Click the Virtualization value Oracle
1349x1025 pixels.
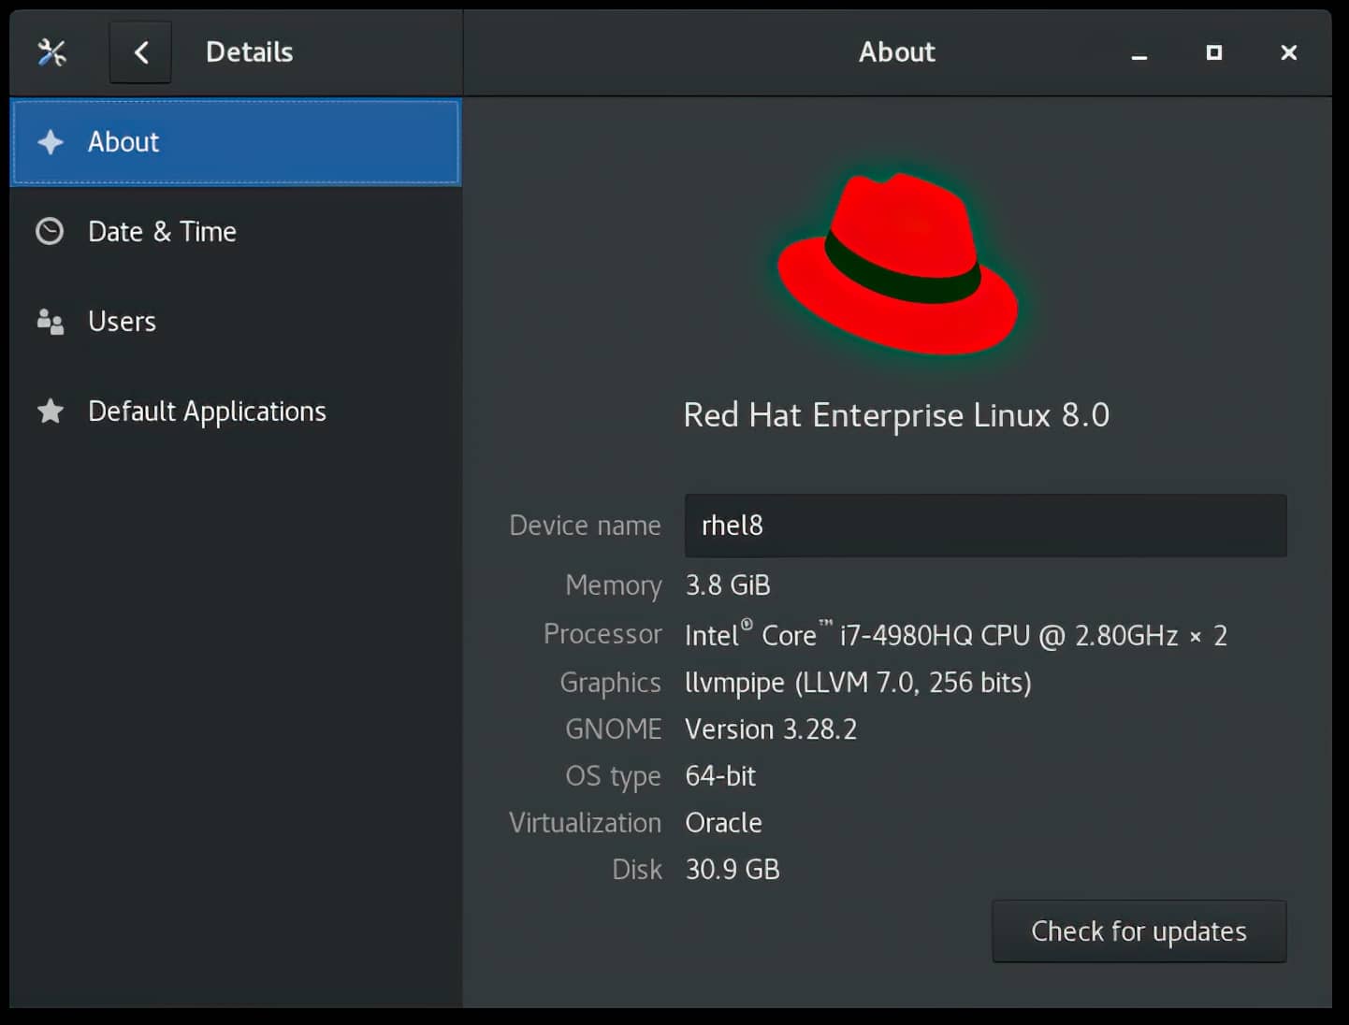(723, 823)
